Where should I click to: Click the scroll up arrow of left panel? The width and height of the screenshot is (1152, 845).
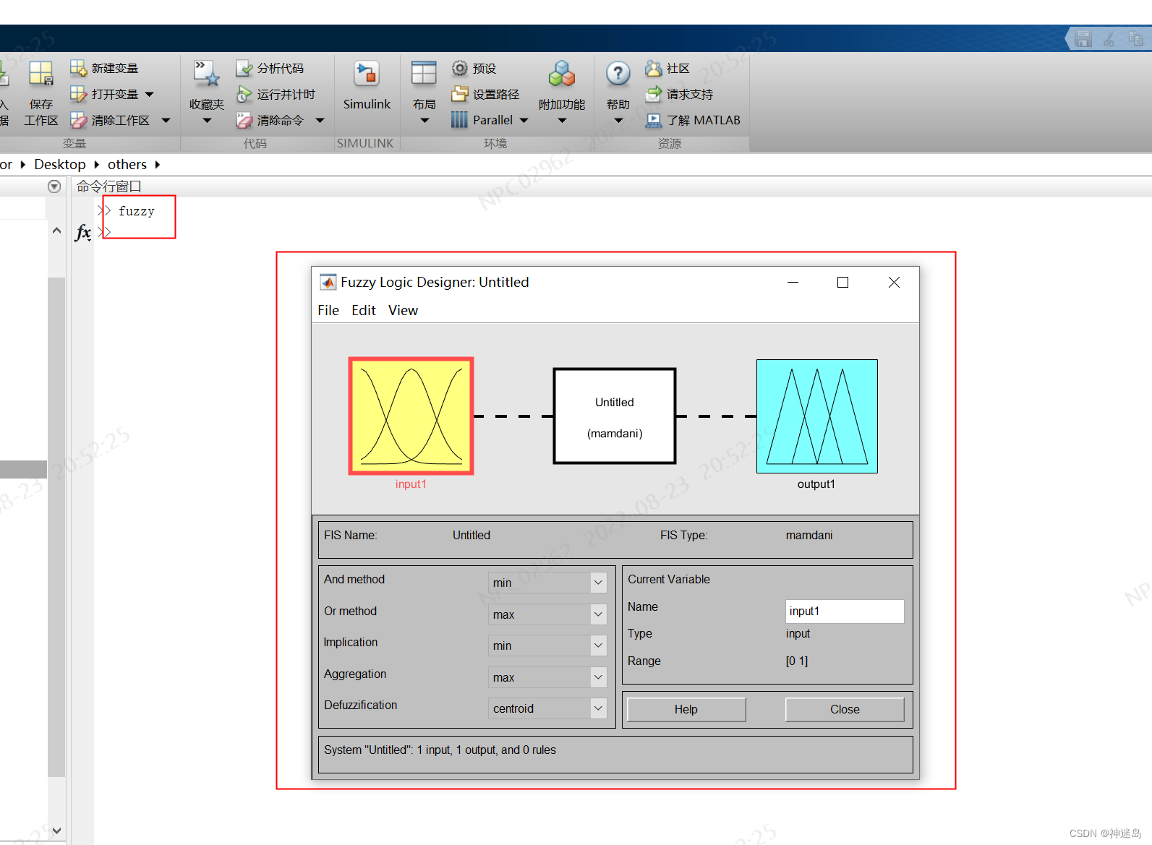56,231
